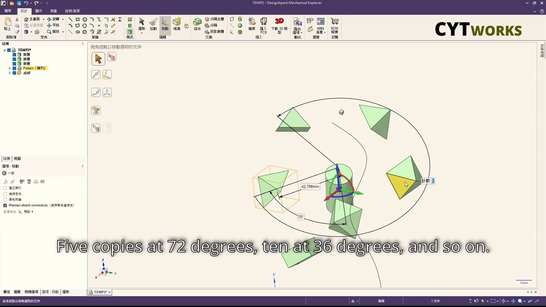The width and height of the screenshot is (546, 307).
Task: Click the green cylinder insert icon
Action: tap(240, 19)
